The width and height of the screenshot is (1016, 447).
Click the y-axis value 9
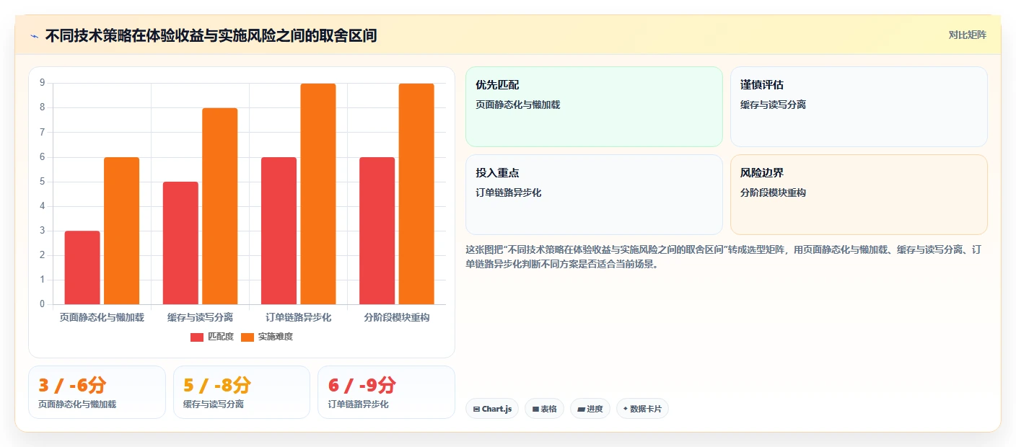[43, 83]
